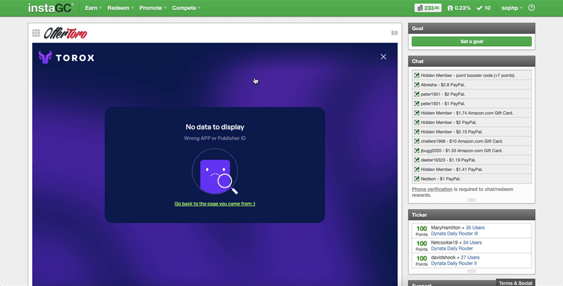Open the Dynata Daily Router III link
Screen dimensions: 563x286
click(454, 234)
